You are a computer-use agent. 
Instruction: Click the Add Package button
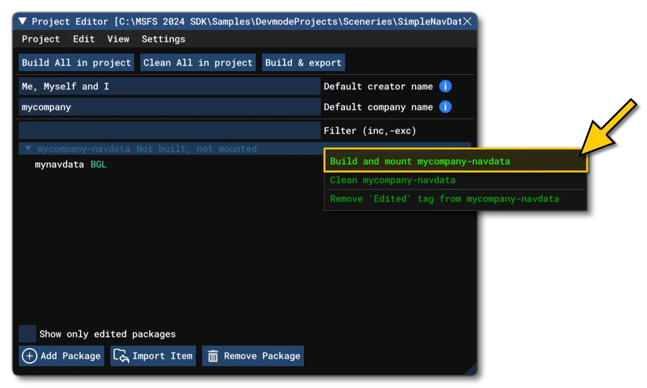pyautogui.click(x=61, y=356)
